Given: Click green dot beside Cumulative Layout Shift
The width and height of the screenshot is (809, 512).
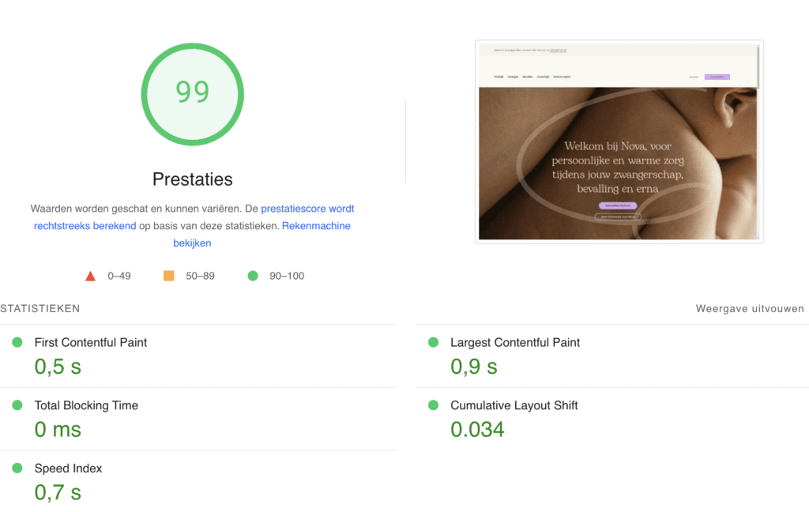Looking at the screenshot, I should click(x=433, y=405).
